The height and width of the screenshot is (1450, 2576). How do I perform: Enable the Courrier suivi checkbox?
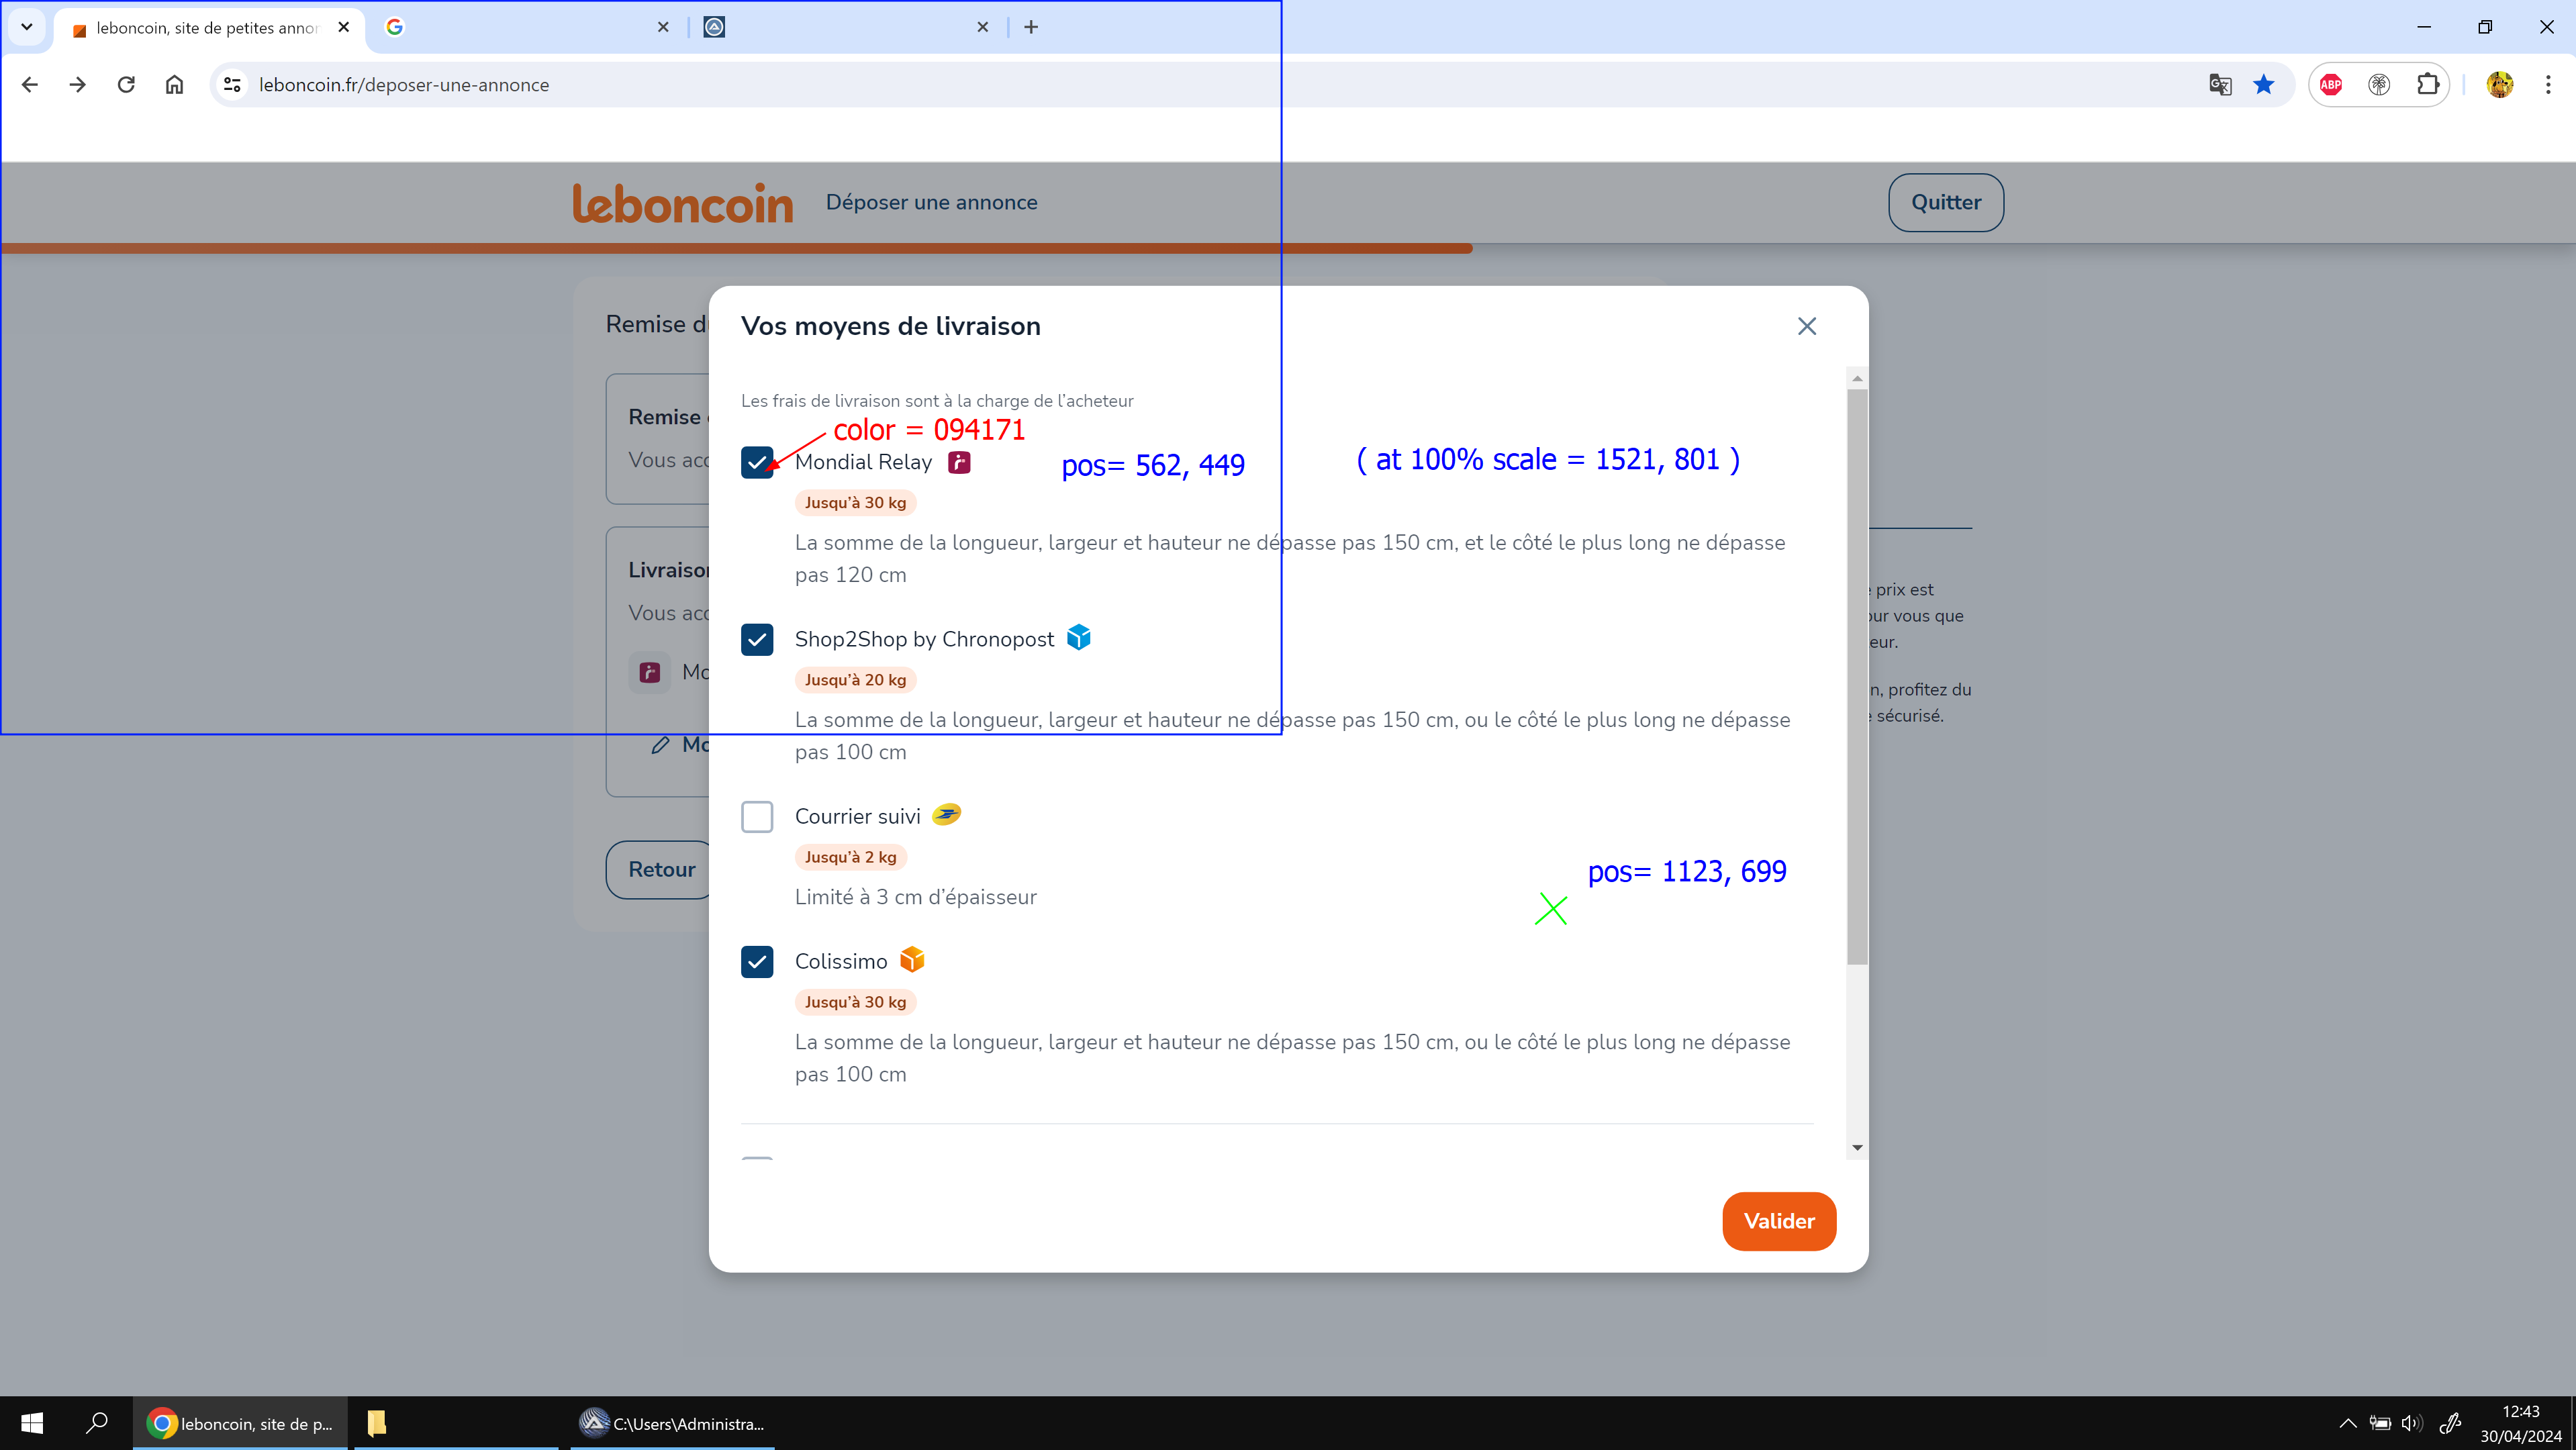(757, 816)
